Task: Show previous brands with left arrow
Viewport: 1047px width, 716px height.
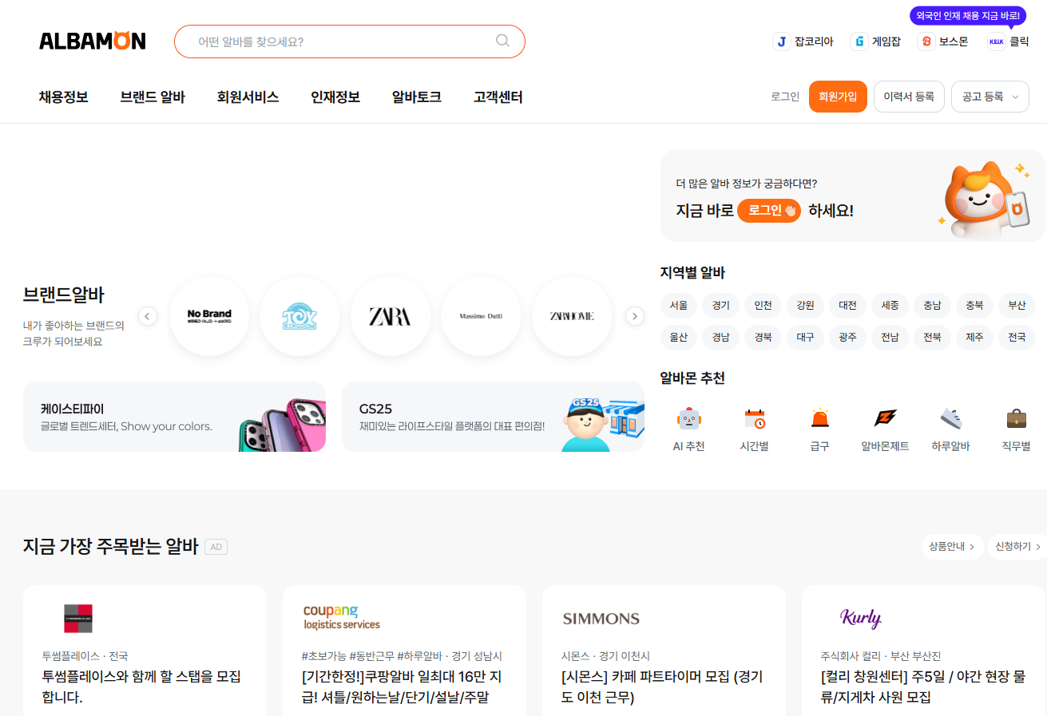Action: click(x=147, y=316)
